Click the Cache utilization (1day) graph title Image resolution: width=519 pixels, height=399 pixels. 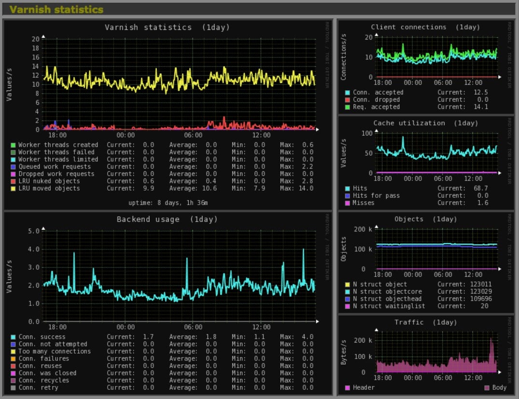point(426,123)
